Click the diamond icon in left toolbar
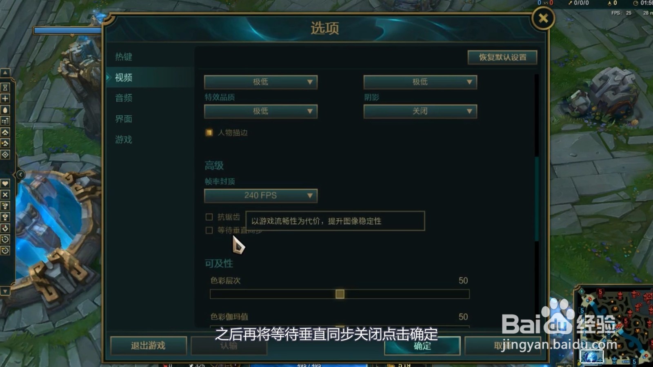 click(5, 155)
